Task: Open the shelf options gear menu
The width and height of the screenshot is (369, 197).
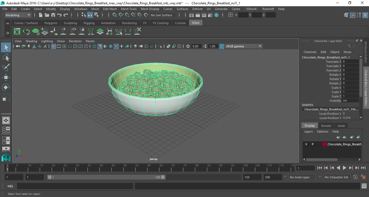Action: (x=8, y=33)
